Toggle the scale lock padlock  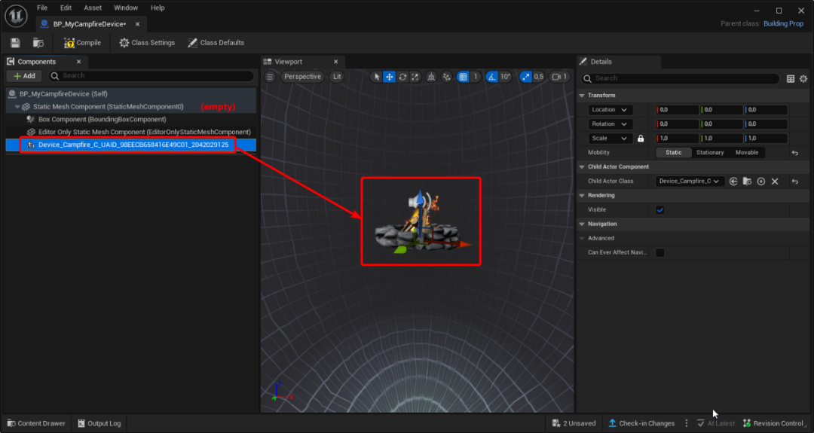(641, 139)
